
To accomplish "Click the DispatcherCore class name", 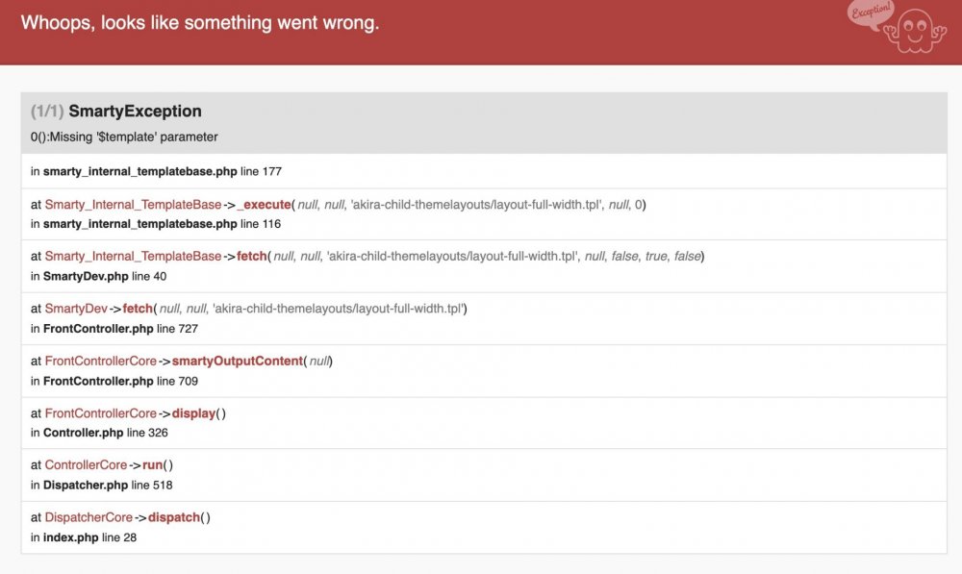I will tap(89, 517).
